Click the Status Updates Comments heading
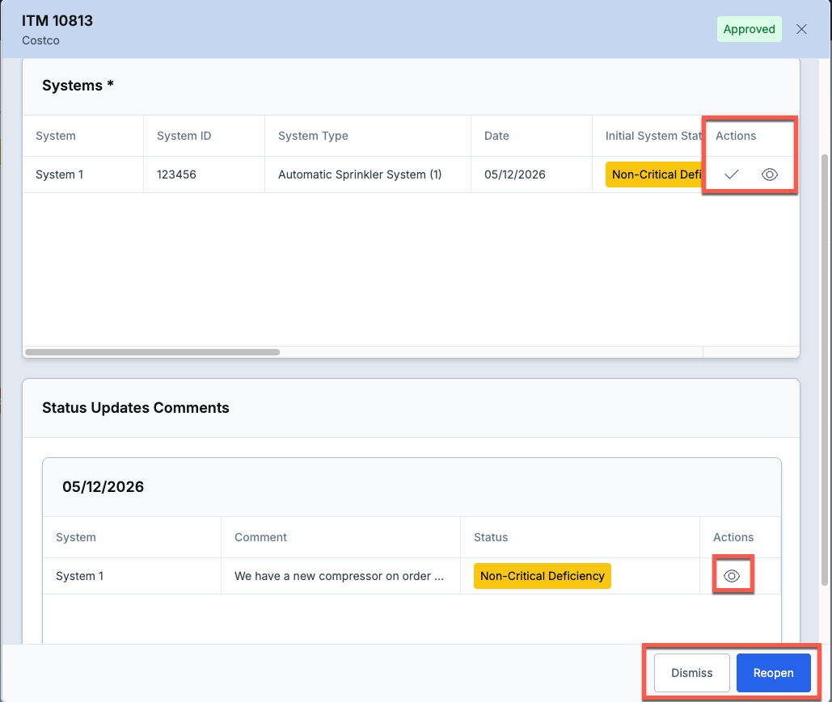832x702 pixels. [x=135, y=408]
